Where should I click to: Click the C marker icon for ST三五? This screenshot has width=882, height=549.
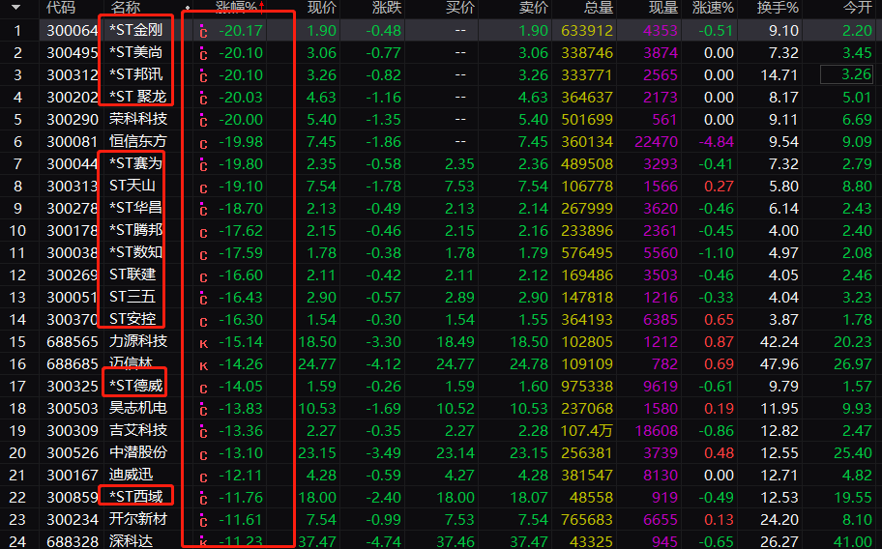(x=203, y=298)
